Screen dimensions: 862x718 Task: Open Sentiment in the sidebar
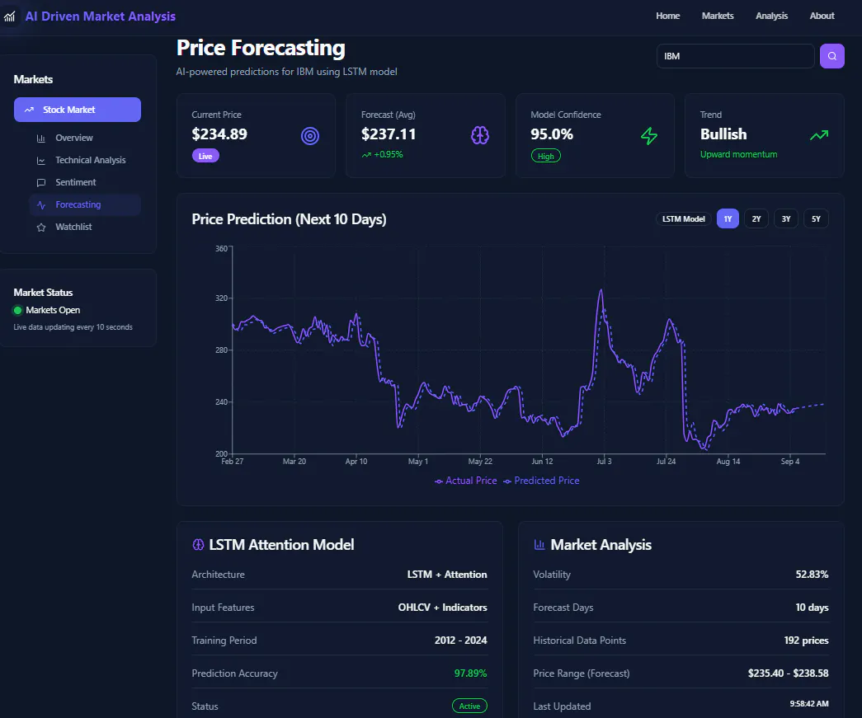(x=85, y=182)
